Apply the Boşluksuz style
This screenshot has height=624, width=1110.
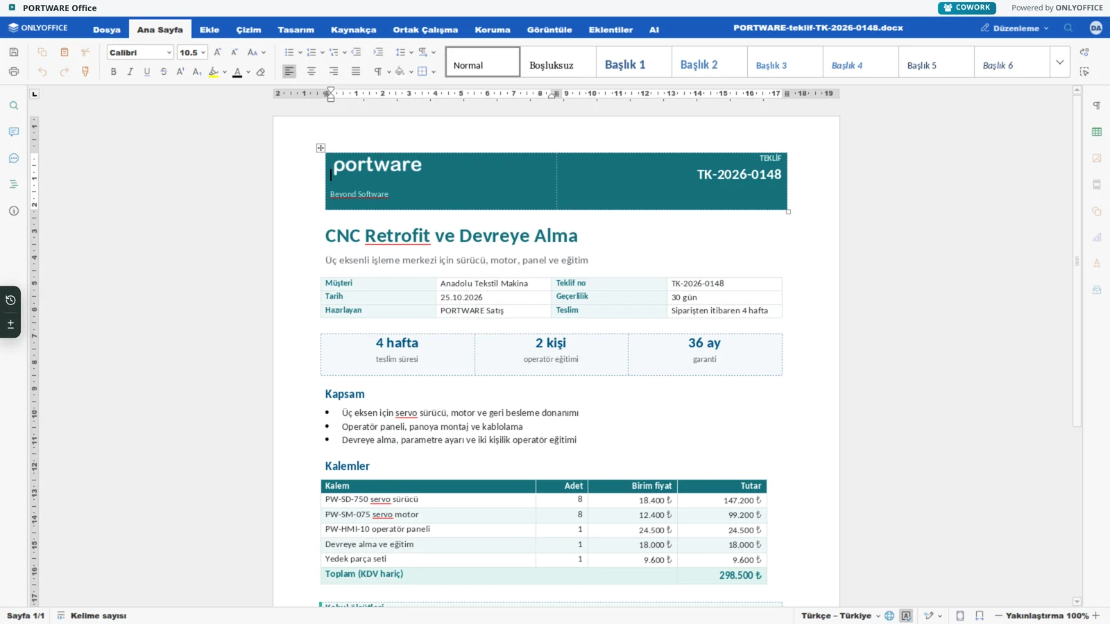click(558, 62)
